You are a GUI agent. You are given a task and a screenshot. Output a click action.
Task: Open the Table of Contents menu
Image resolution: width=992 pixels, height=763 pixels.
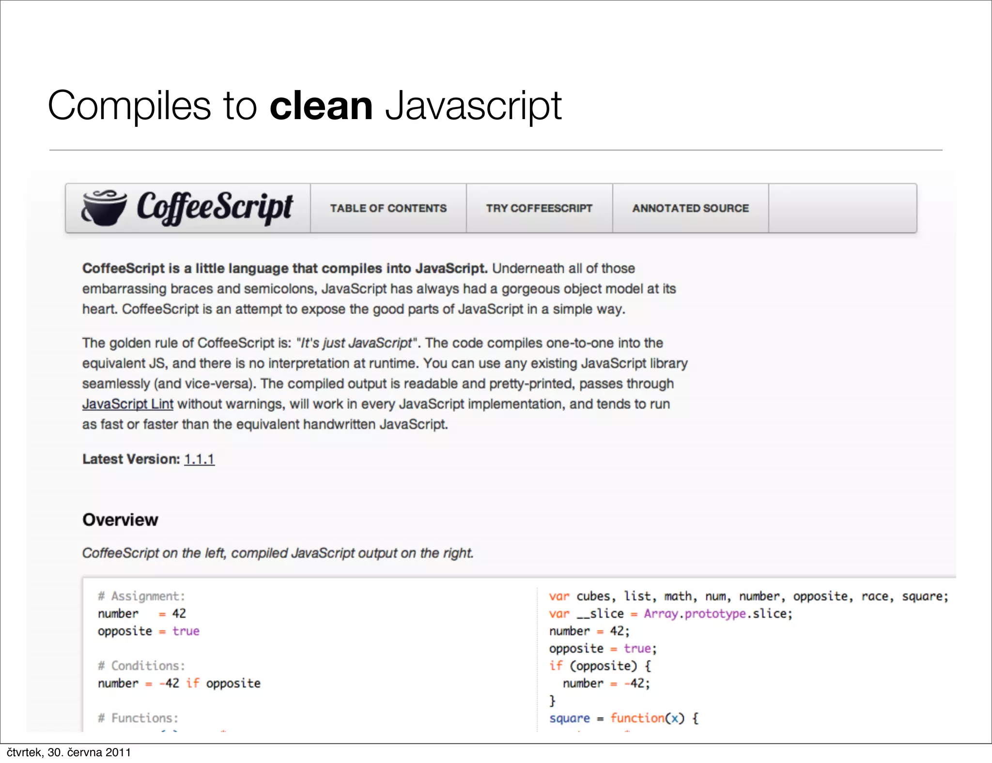(388, 208)
